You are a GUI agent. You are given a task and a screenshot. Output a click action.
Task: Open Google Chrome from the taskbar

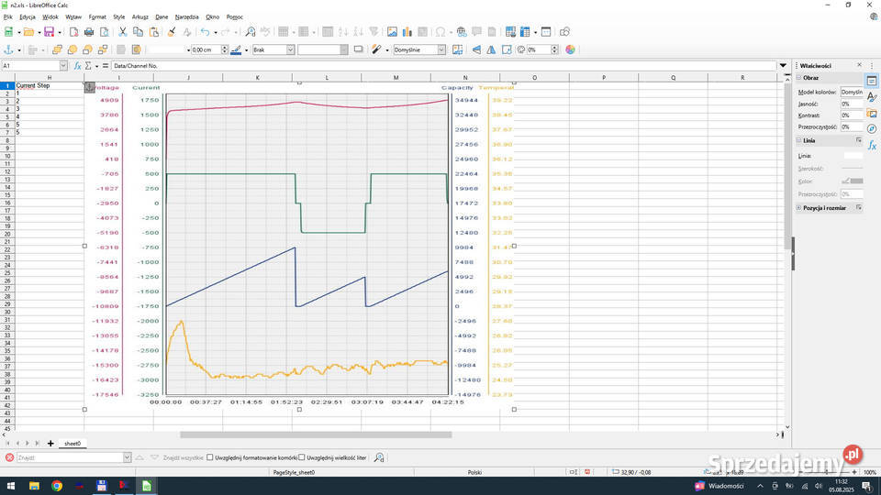click(x=57, y=486)
